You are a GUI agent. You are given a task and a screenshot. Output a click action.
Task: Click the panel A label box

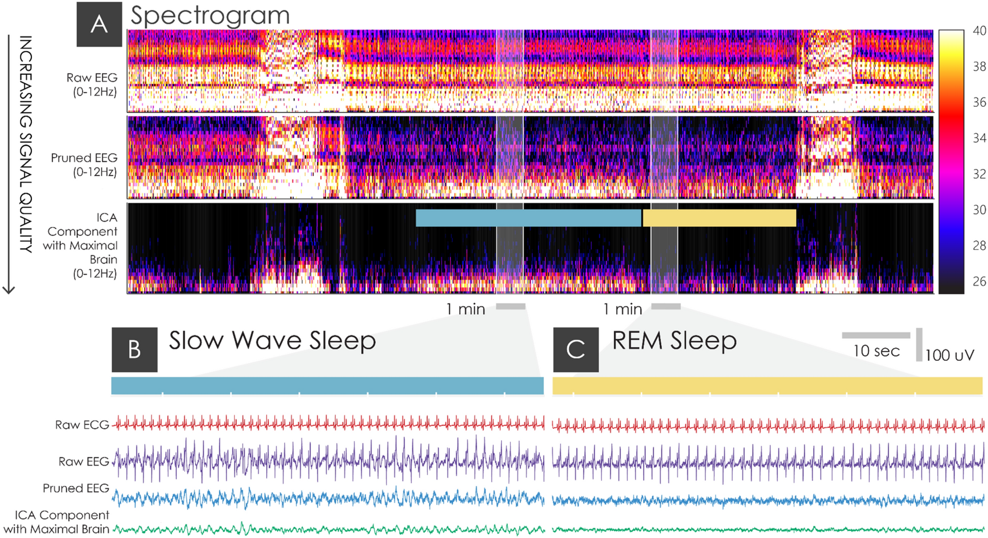tap(99, 24)
